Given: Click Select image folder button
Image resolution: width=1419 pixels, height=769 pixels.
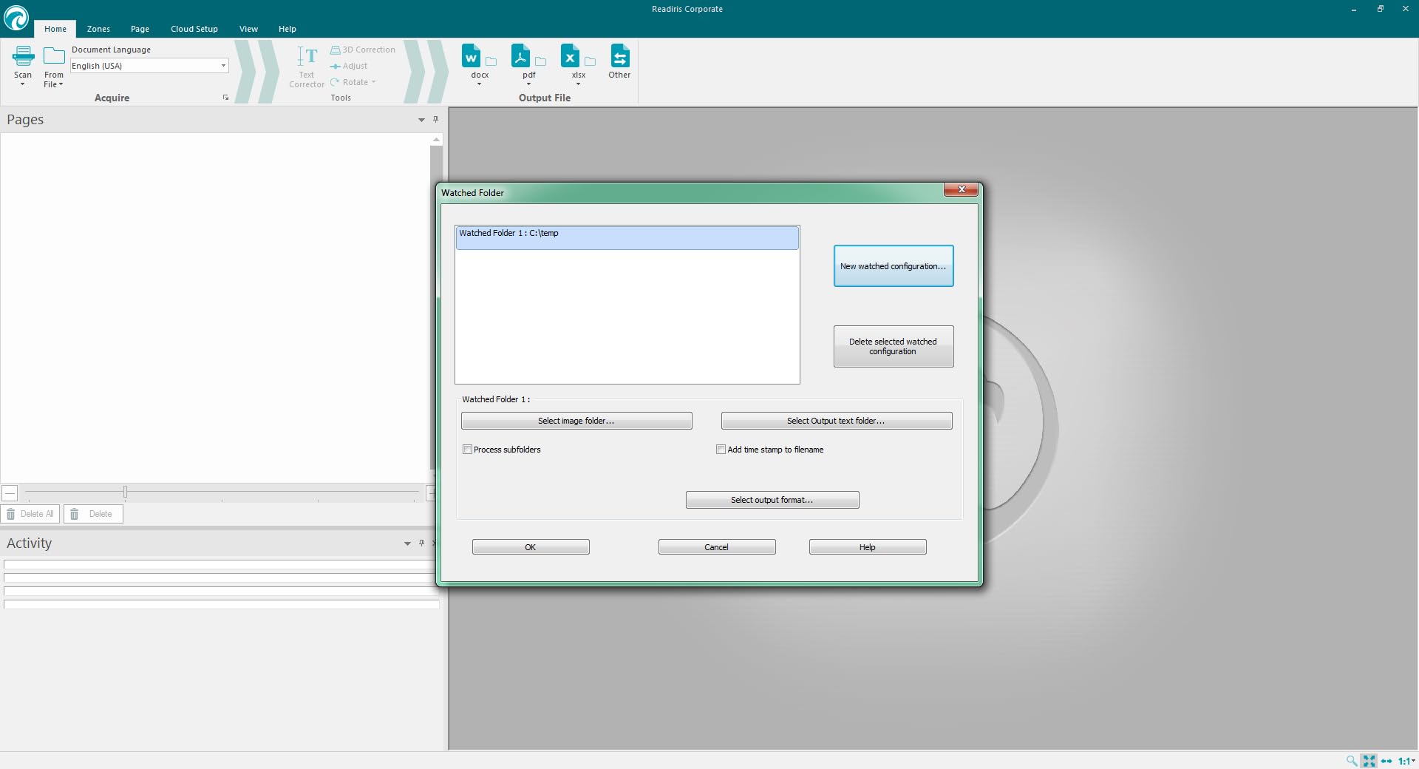Looking at the screenshot, I should 576,421.
